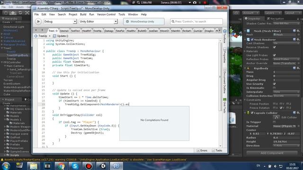303x170 pixels.
Task: Expand the Prefabs folder in Project panel
Action: pos(5,144)
